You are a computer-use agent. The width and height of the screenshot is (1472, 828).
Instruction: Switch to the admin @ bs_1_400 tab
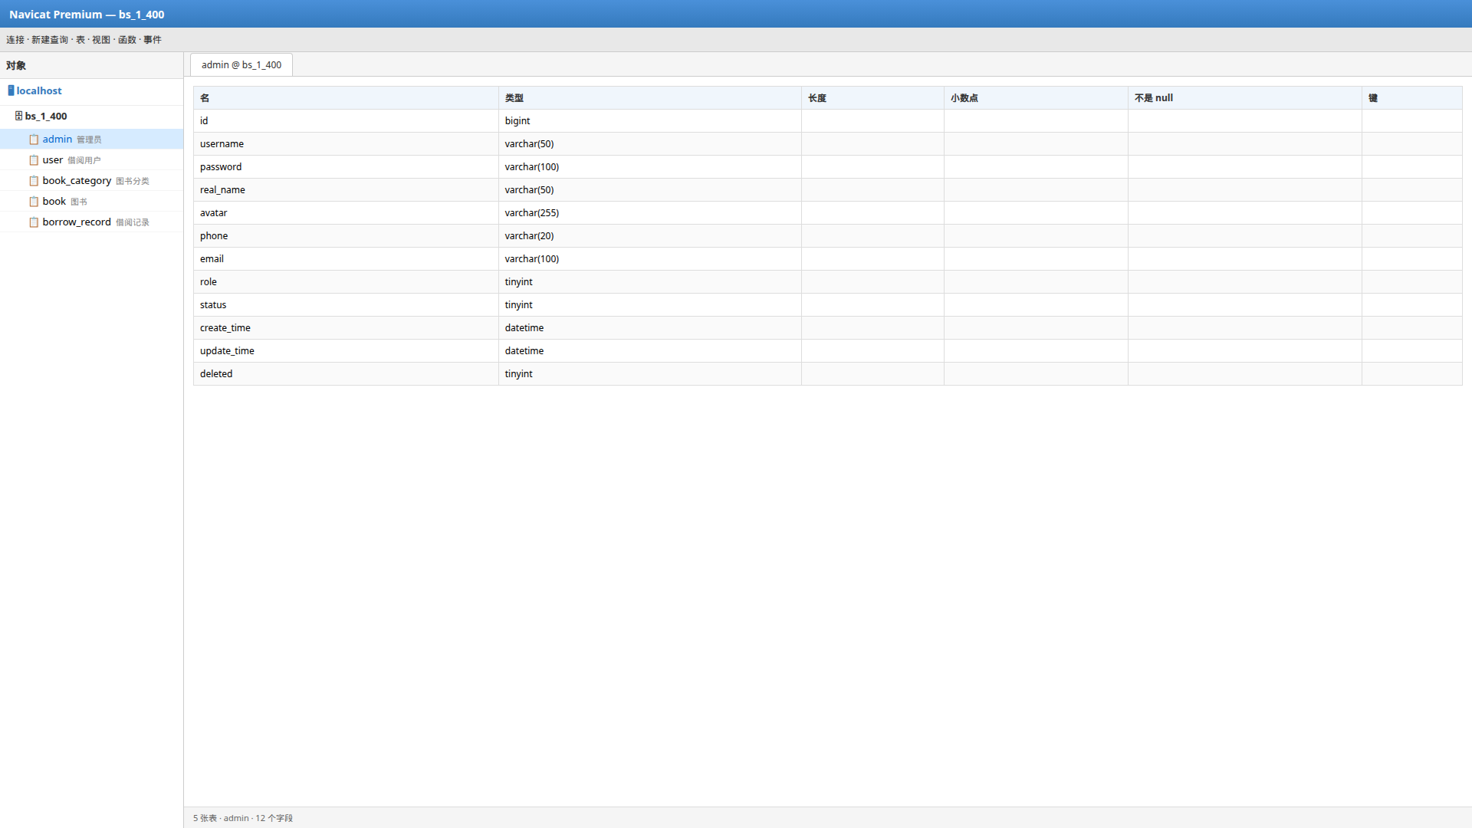point(242,65)
